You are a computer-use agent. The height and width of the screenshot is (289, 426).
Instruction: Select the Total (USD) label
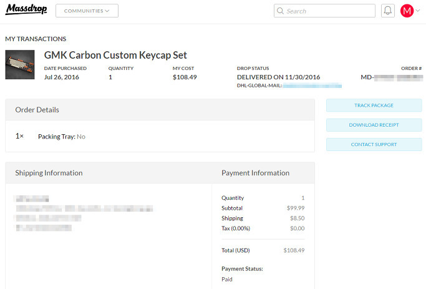click(236, 250)
